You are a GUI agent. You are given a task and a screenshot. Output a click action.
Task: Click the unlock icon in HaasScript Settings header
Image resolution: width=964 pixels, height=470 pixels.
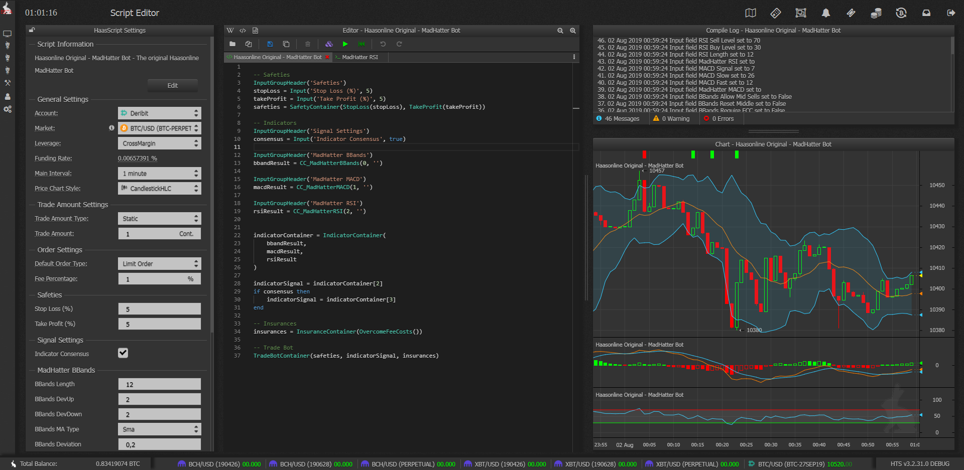pos(32,30)
